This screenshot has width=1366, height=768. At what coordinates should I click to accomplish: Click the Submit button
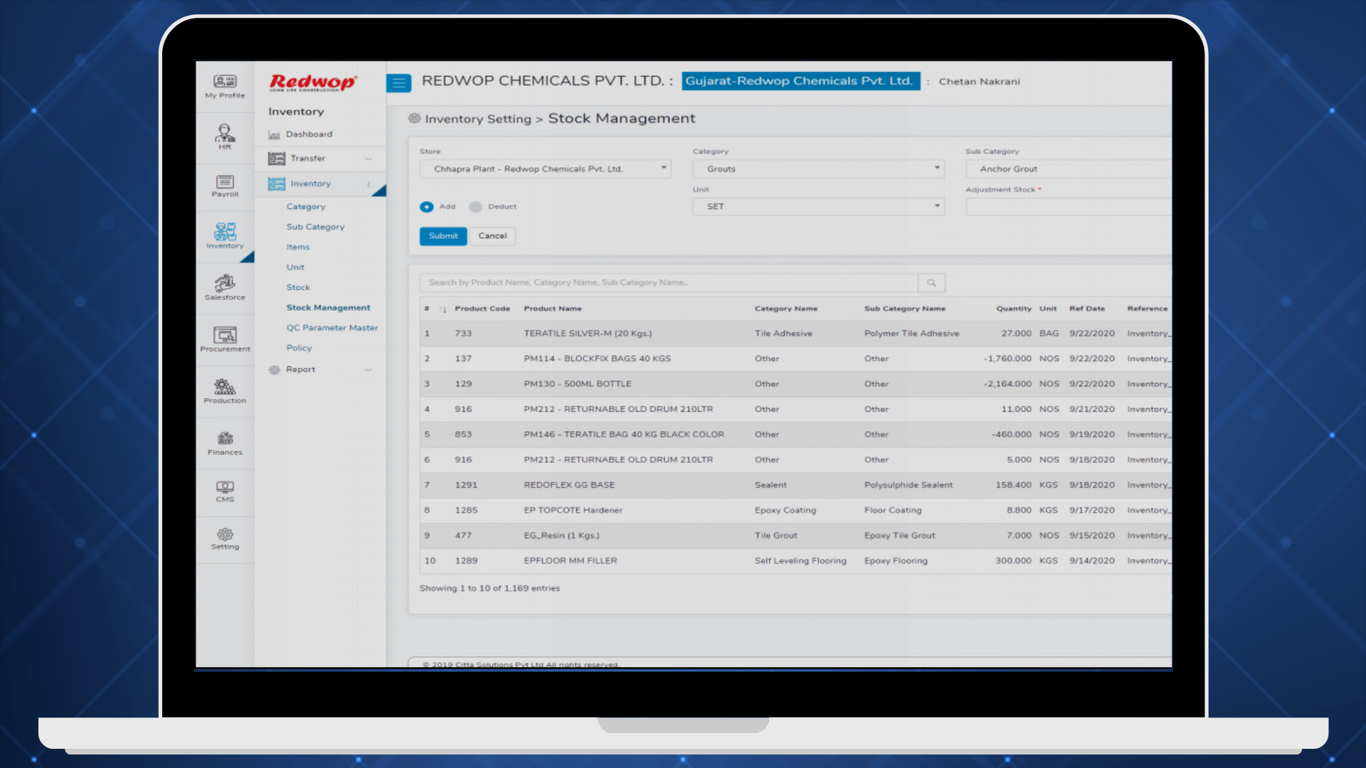[x=443, y=236]
